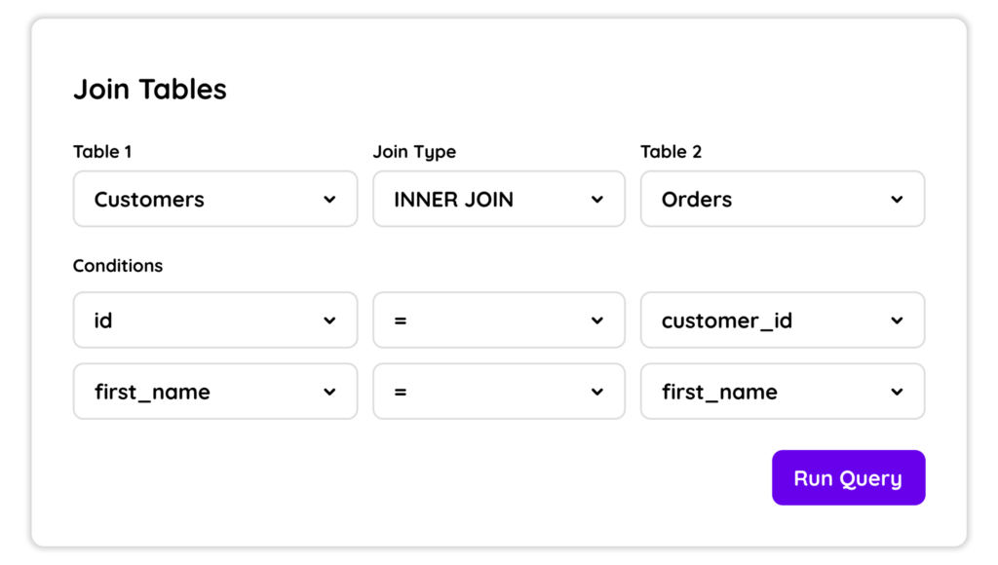998x565 pixels.
Task: Open the Table 1 Customers dropdown
Action: 215,199
